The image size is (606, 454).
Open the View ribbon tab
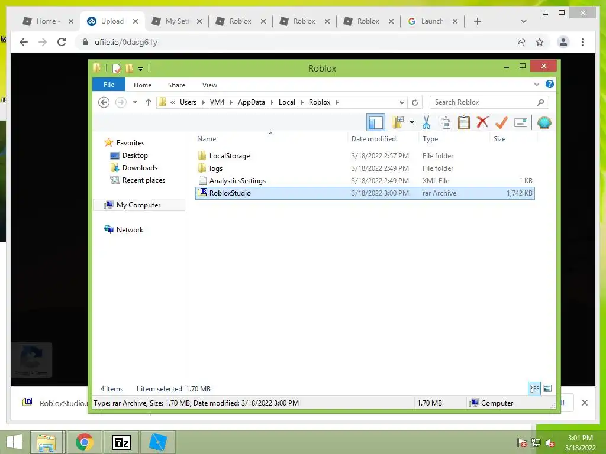(x=209, y=85)
